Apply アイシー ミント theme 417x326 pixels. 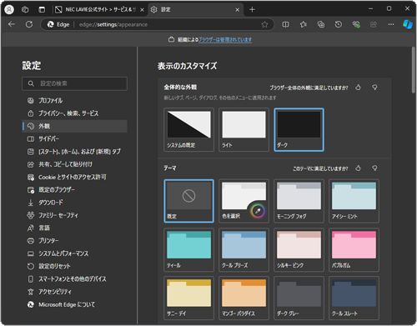354,201
